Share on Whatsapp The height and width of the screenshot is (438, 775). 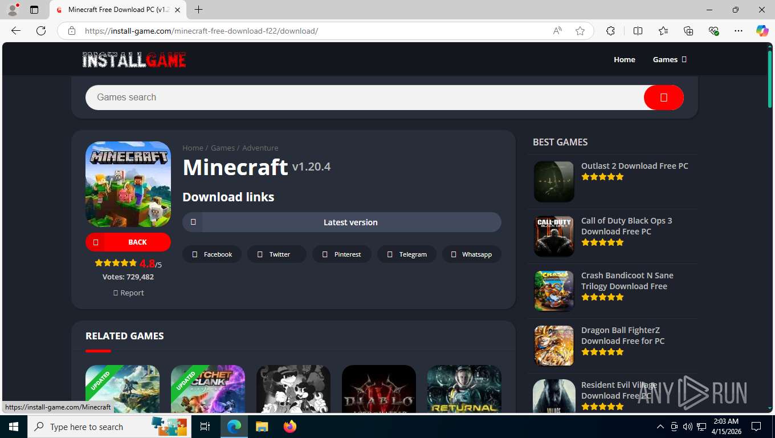point(472,254)
